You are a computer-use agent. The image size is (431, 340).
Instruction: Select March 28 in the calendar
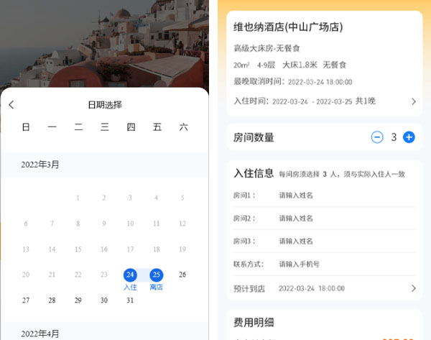(52, 300)
